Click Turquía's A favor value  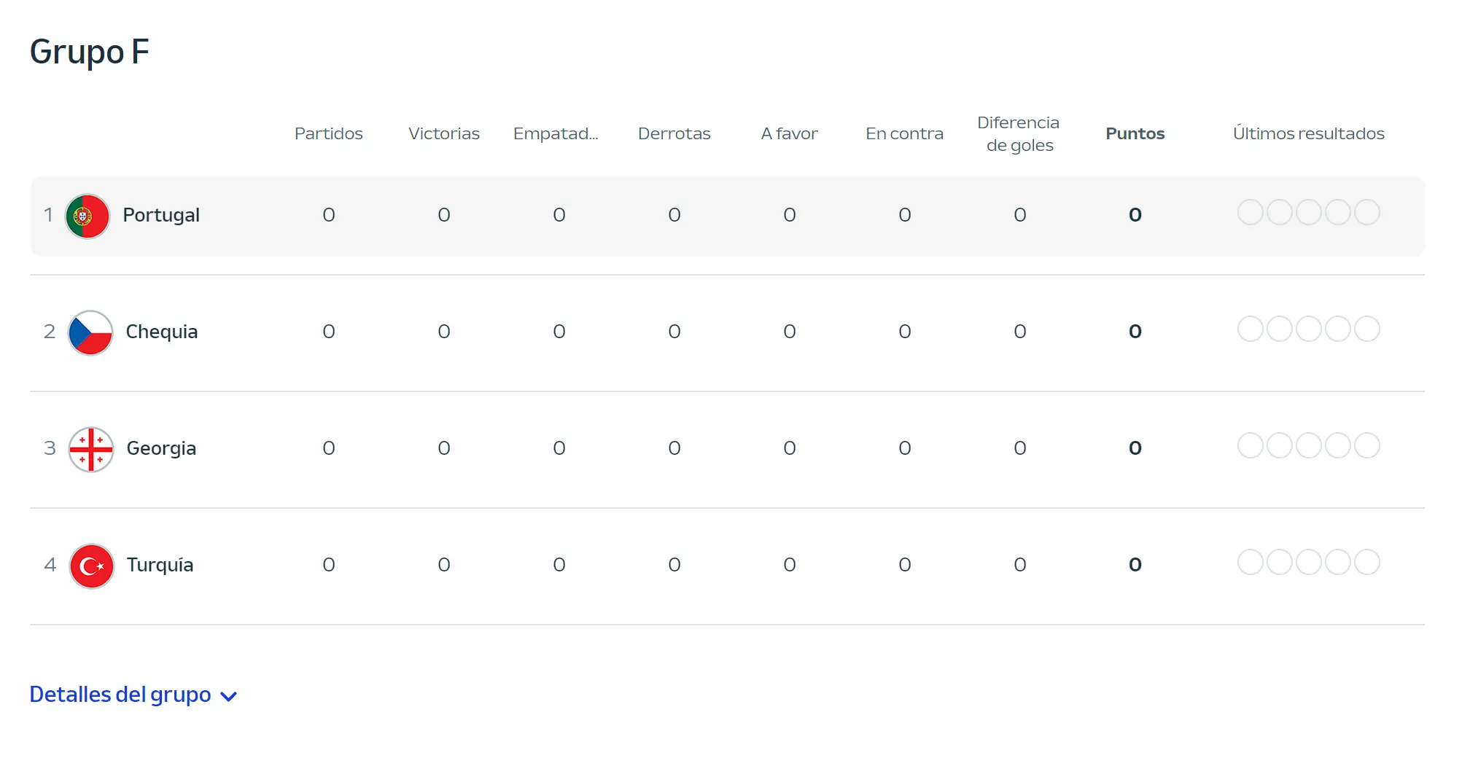click(790, 565)
